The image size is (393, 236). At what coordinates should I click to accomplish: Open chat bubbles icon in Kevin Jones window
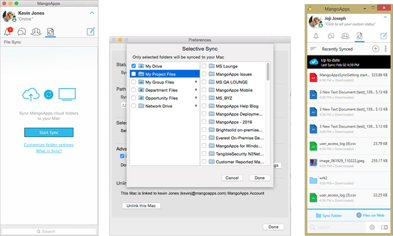[22, 32]
